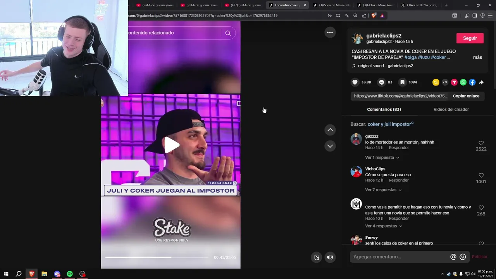Go to next video with down chevron

tap(330, 146)
